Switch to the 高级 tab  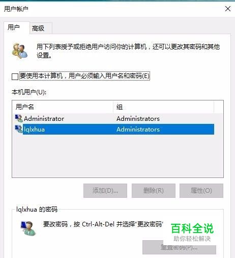(x=38, y=28)
